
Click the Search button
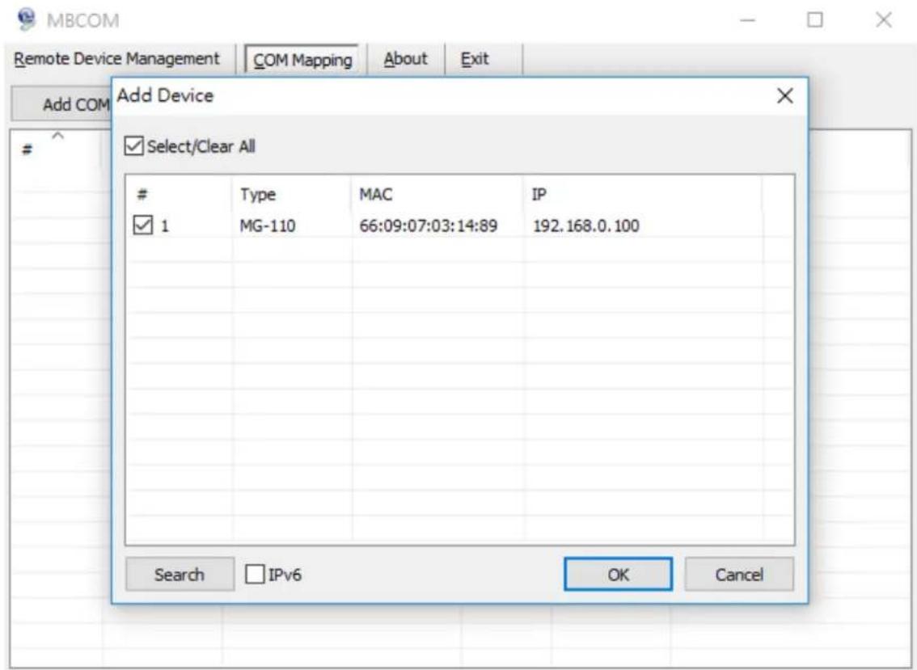[180, 574]
